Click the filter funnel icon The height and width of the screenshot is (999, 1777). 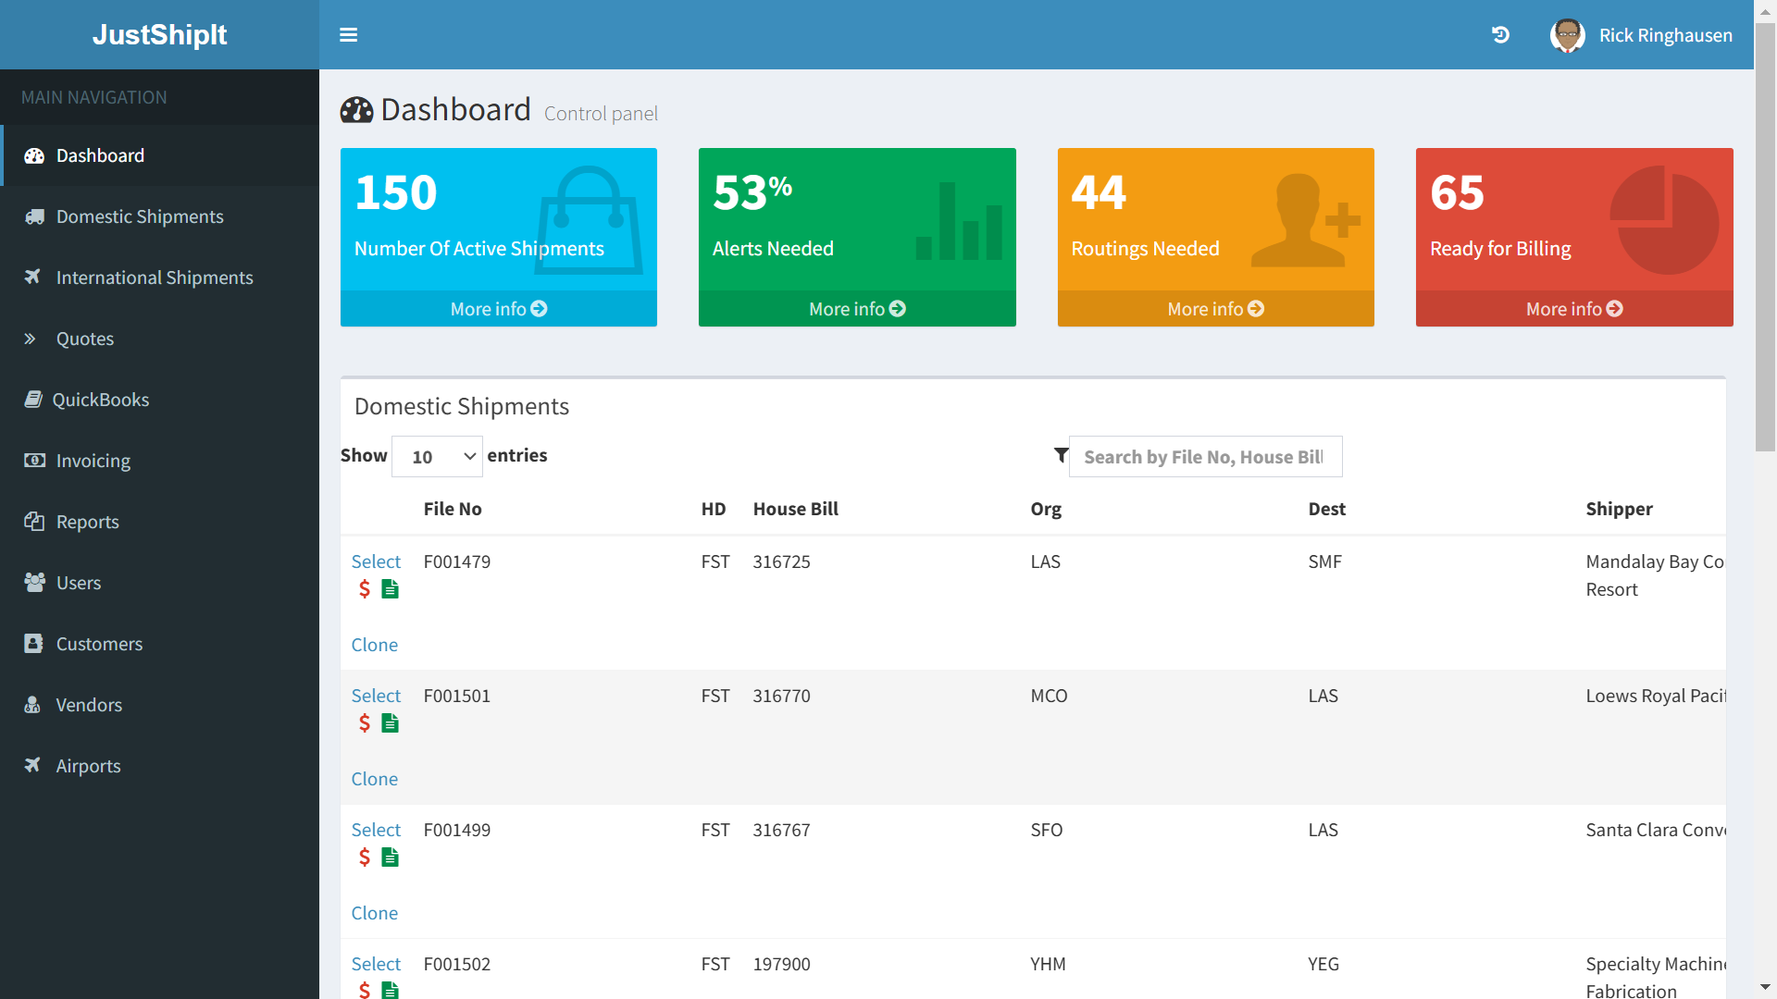pos(1062,455)
